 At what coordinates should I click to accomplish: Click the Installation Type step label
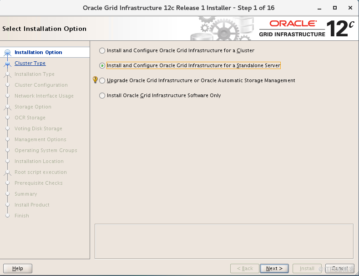pos(35,74)
